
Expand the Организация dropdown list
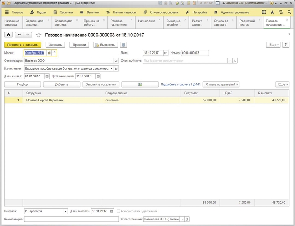tap(111, 61)
